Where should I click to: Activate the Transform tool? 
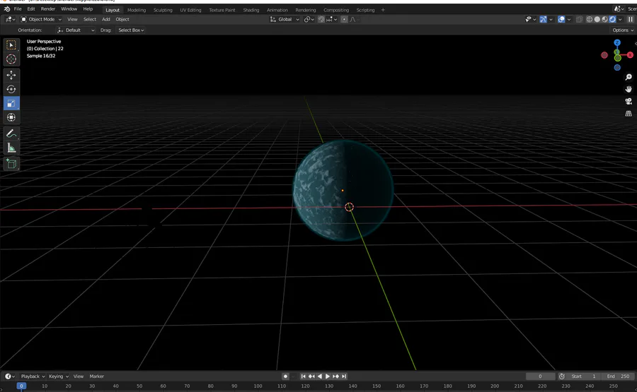(11, 117)
